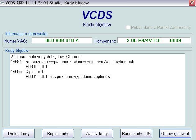Click the VCDS title bar app icon

click(2, 2)
